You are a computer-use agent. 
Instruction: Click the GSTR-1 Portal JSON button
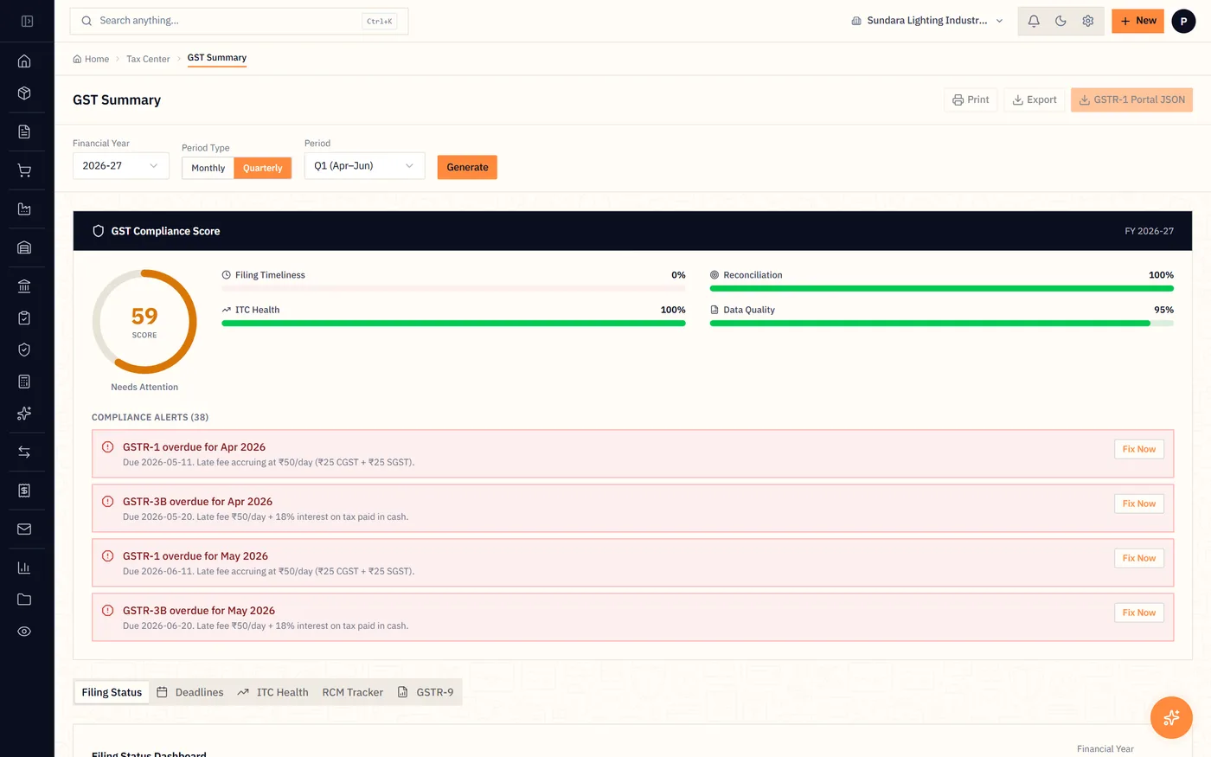pyautogui.click(x=1131, y=99)
